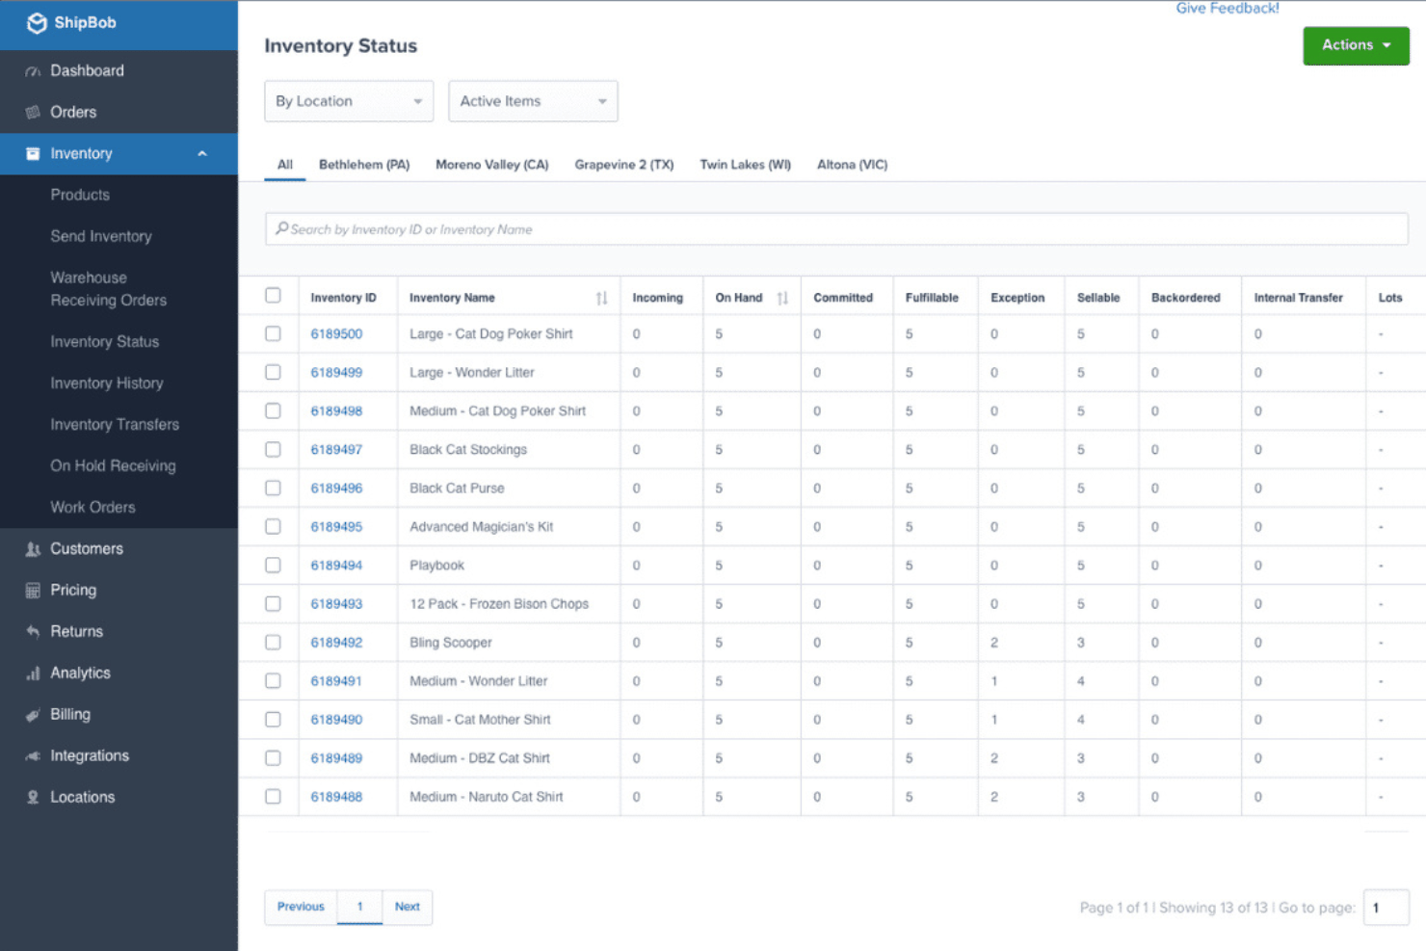Click the Medium - Cat Dog Poker Shirt name
The image size is (1426, 951).
(x=497, y=411)
